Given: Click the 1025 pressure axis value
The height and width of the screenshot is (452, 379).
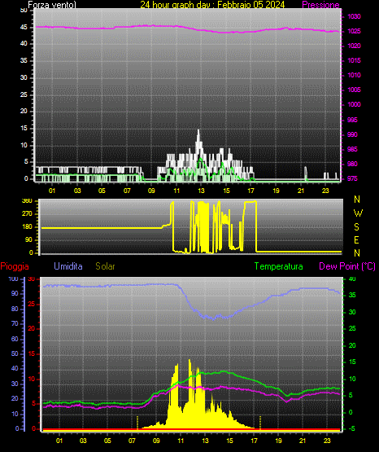Looking at the screenshot, I should pos(354,31).
